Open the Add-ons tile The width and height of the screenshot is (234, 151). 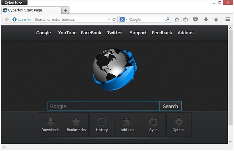[x=128, y=124]
